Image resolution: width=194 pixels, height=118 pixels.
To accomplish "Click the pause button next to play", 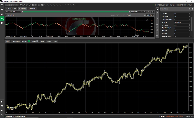I will tap(149, 12).
